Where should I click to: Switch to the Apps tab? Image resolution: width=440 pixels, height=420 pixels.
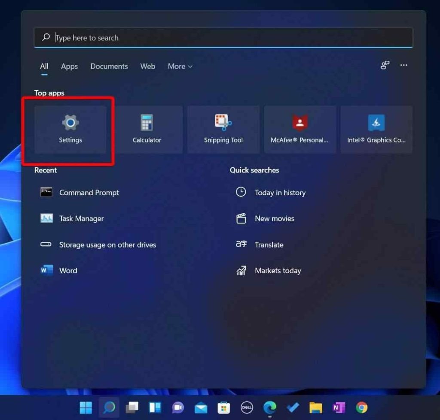point(69,66)
